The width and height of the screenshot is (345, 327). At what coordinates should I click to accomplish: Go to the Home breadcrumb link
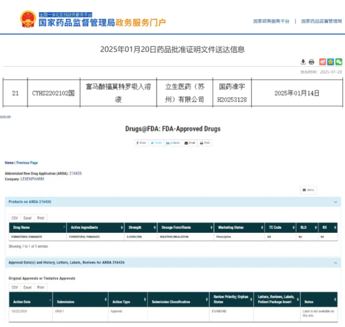9,162
